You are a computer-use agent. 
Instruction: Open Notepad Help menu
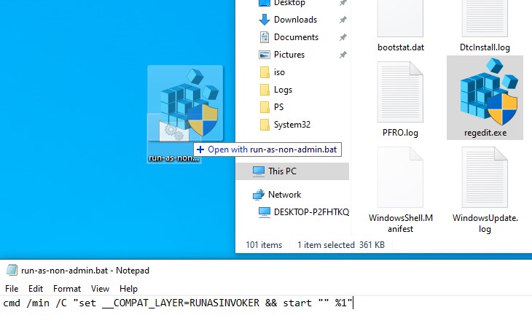point(128,289)
